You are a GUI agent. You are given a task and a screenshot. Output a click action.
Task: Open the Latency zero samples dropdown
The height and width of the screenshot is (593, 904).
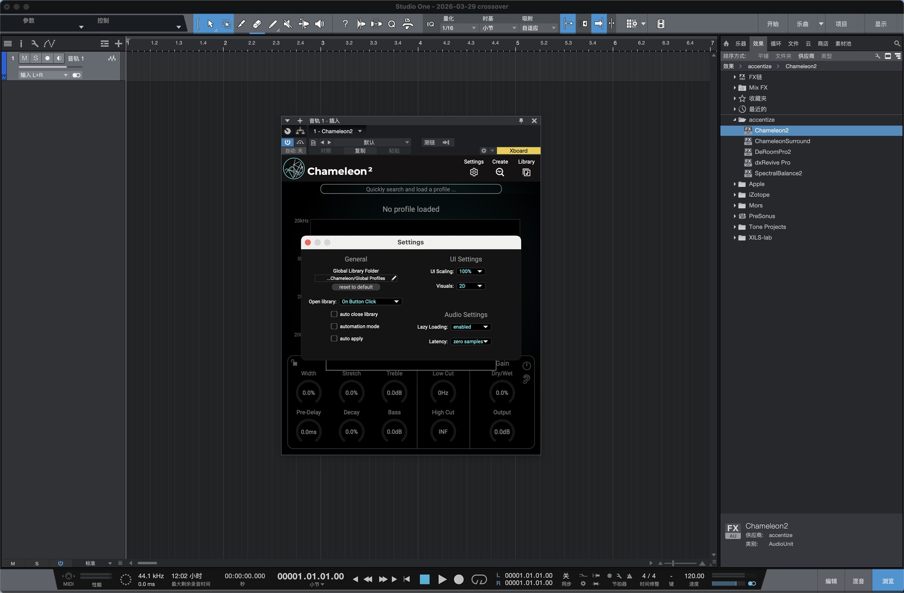point(470,342)
